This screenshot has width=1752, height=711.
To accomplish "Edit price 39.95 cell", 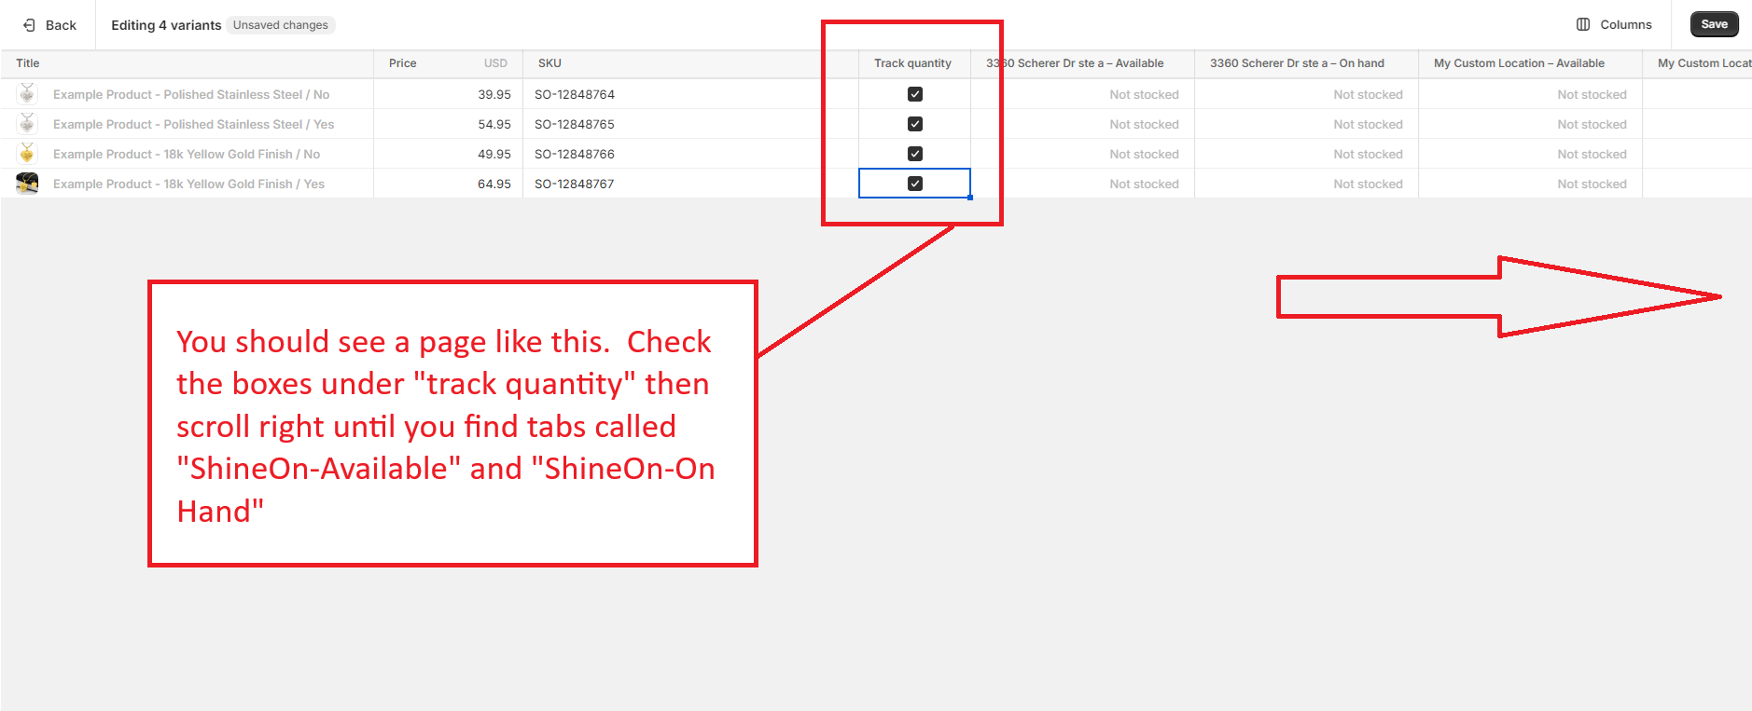I will pos(448,94).
